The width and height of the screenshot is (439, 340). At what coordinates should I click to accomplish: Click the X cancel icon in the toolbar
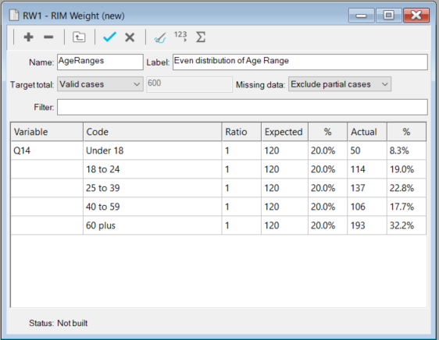[130, 37]
